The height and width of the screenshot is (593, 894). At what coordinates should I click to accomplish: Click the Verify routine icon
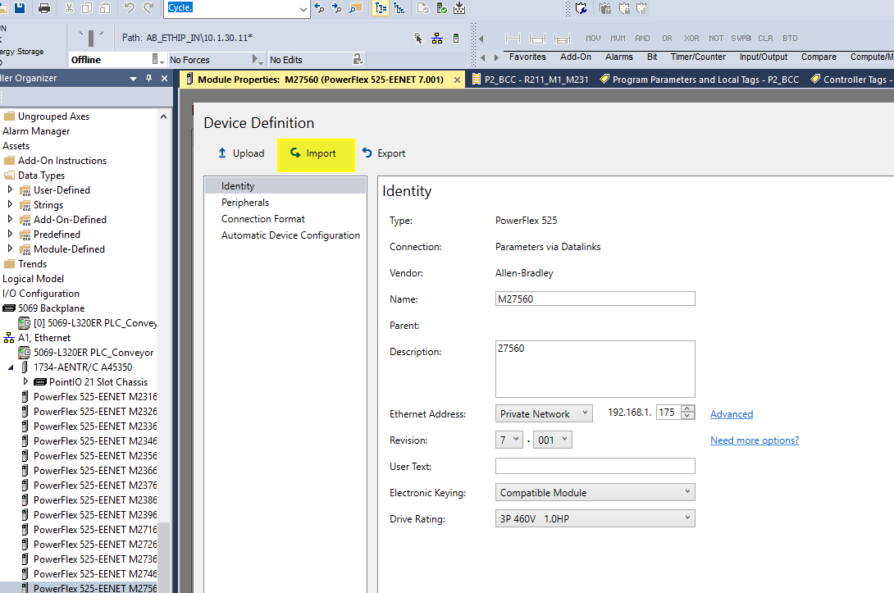[x=423, y=8]
